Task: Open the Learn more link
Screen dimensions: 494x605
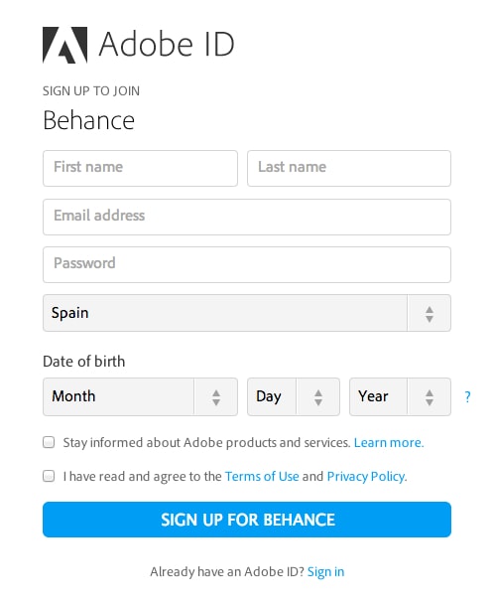Action: [389, 442]
